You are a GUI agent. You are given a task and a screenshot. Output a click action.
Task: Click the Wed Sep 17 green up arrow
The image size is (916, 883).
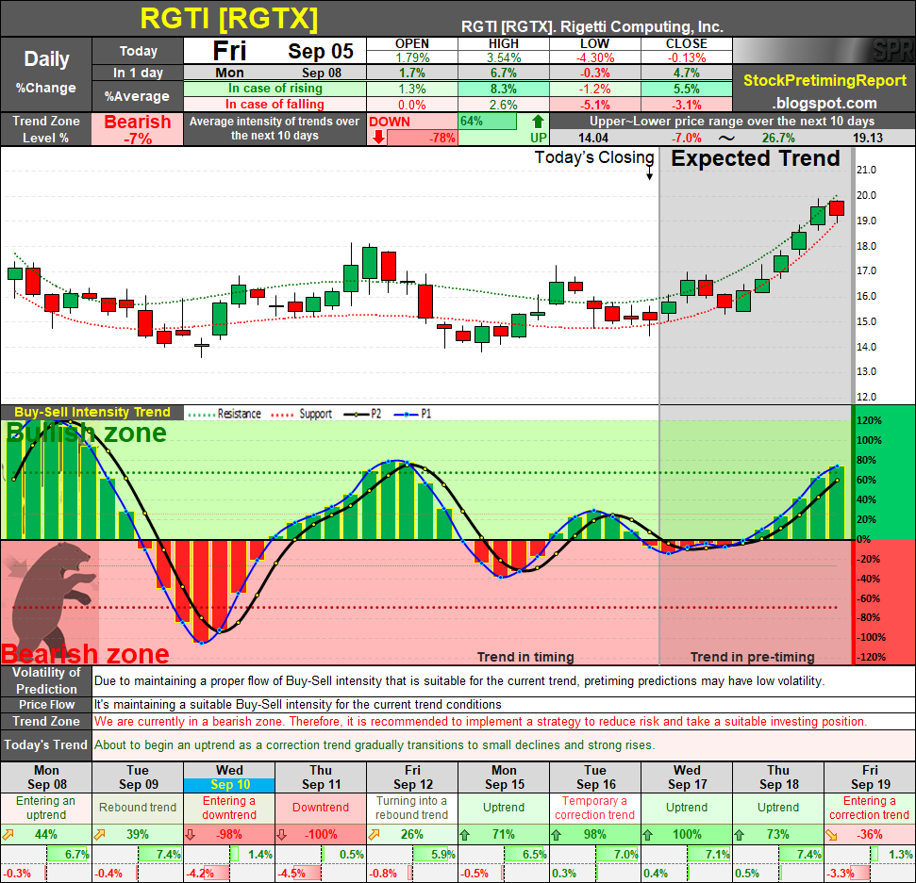click(x=648, y=835)
